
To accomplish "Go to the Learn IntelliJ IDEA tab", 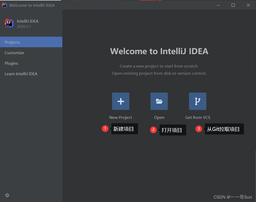I will (31, 74).
